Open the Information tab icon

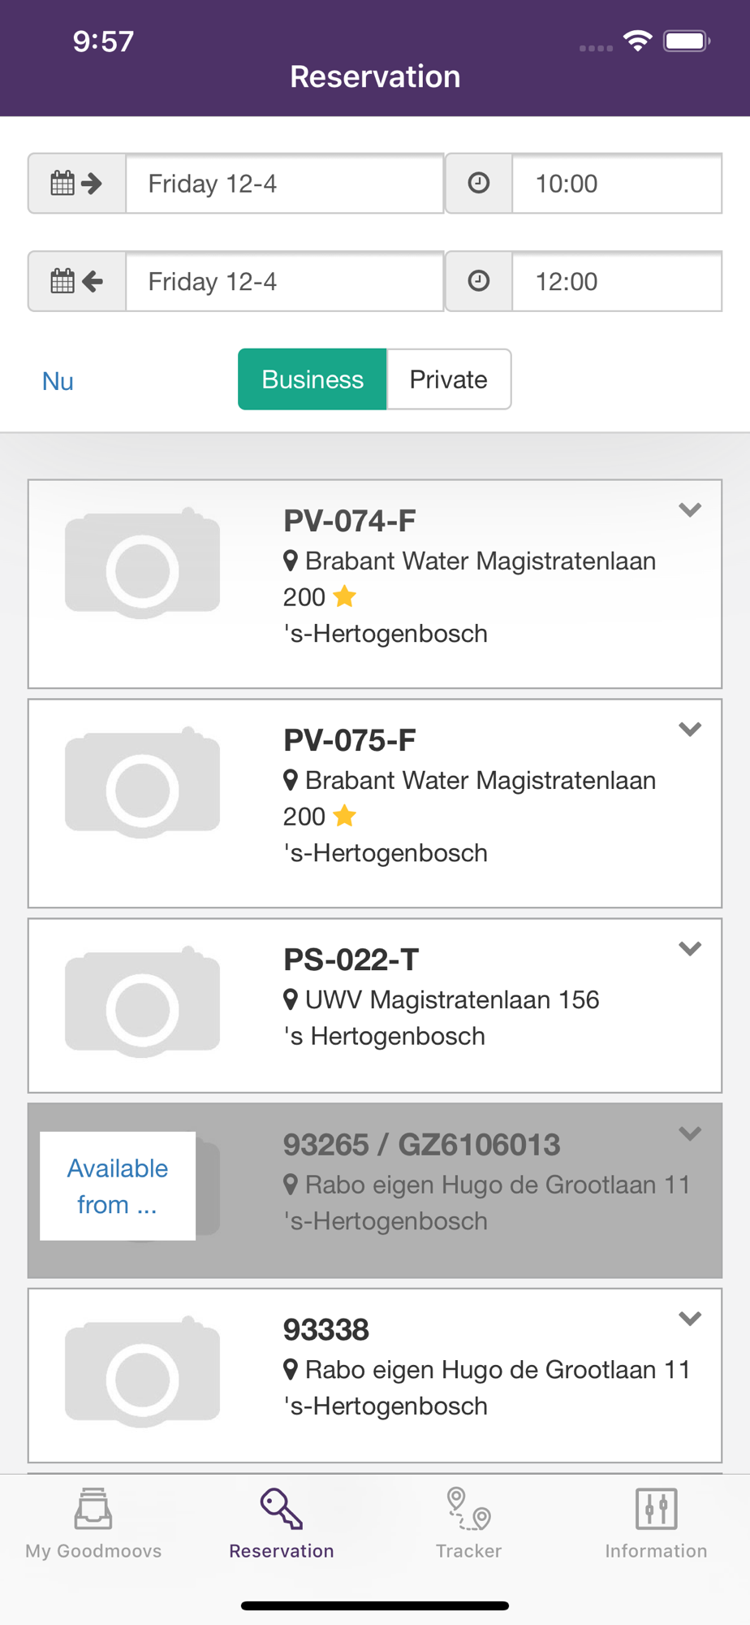(656, 1510)
